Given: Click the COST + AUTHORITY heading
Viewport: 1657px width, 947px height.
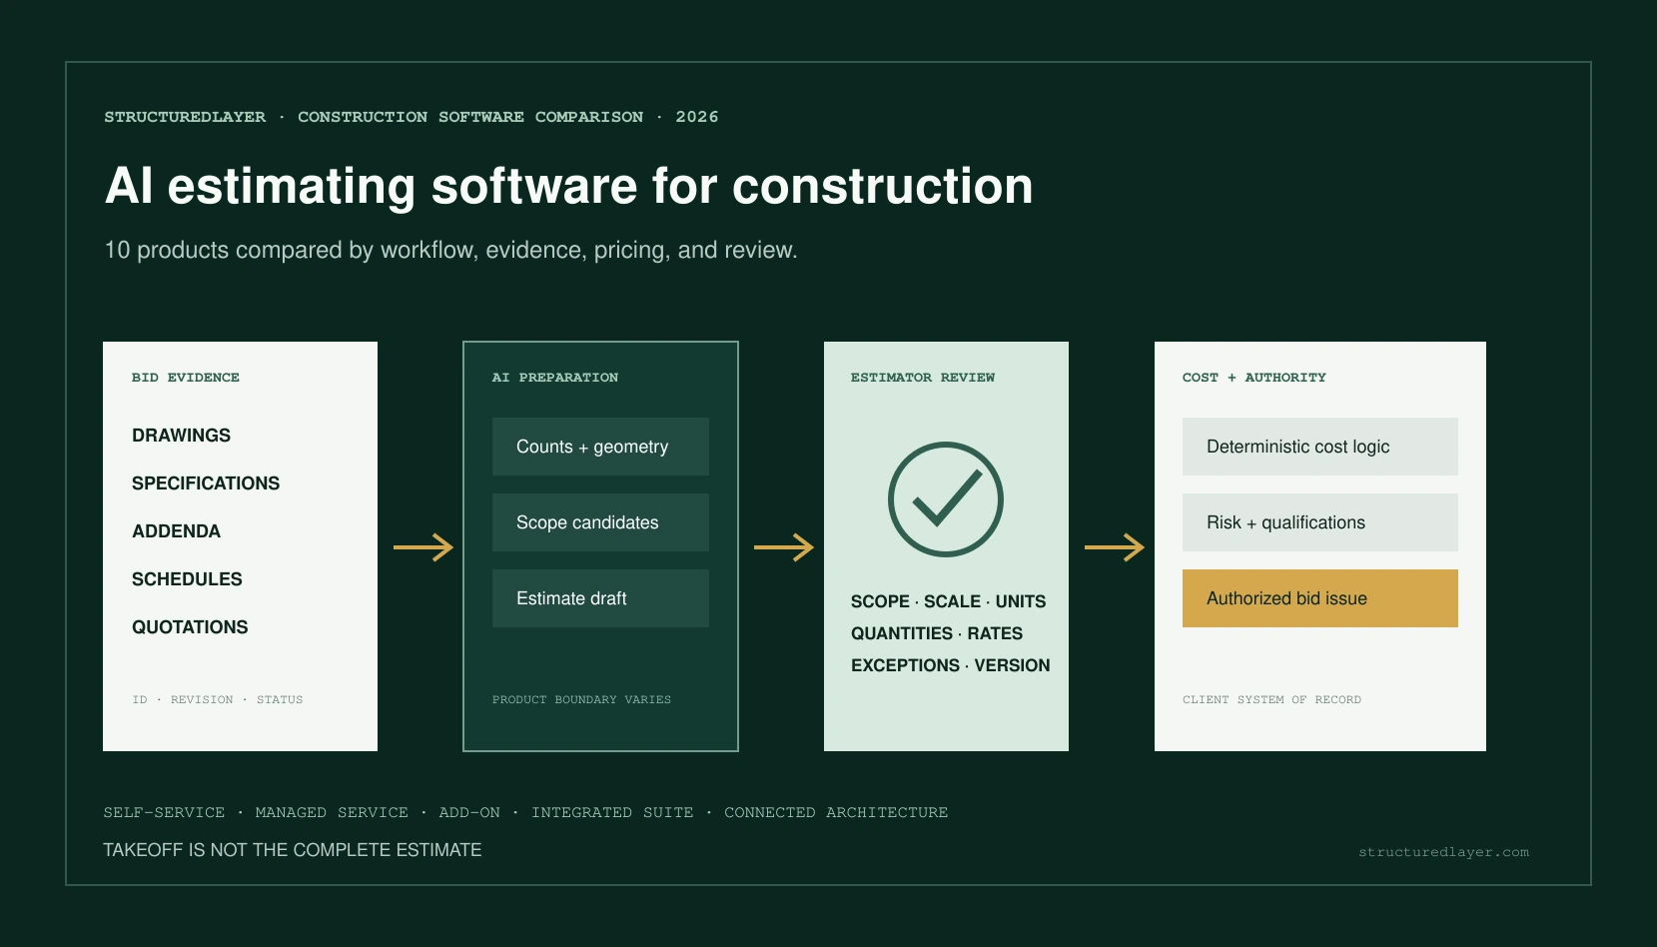Looking at the screenshot, I should click(x=1254, y=378).
